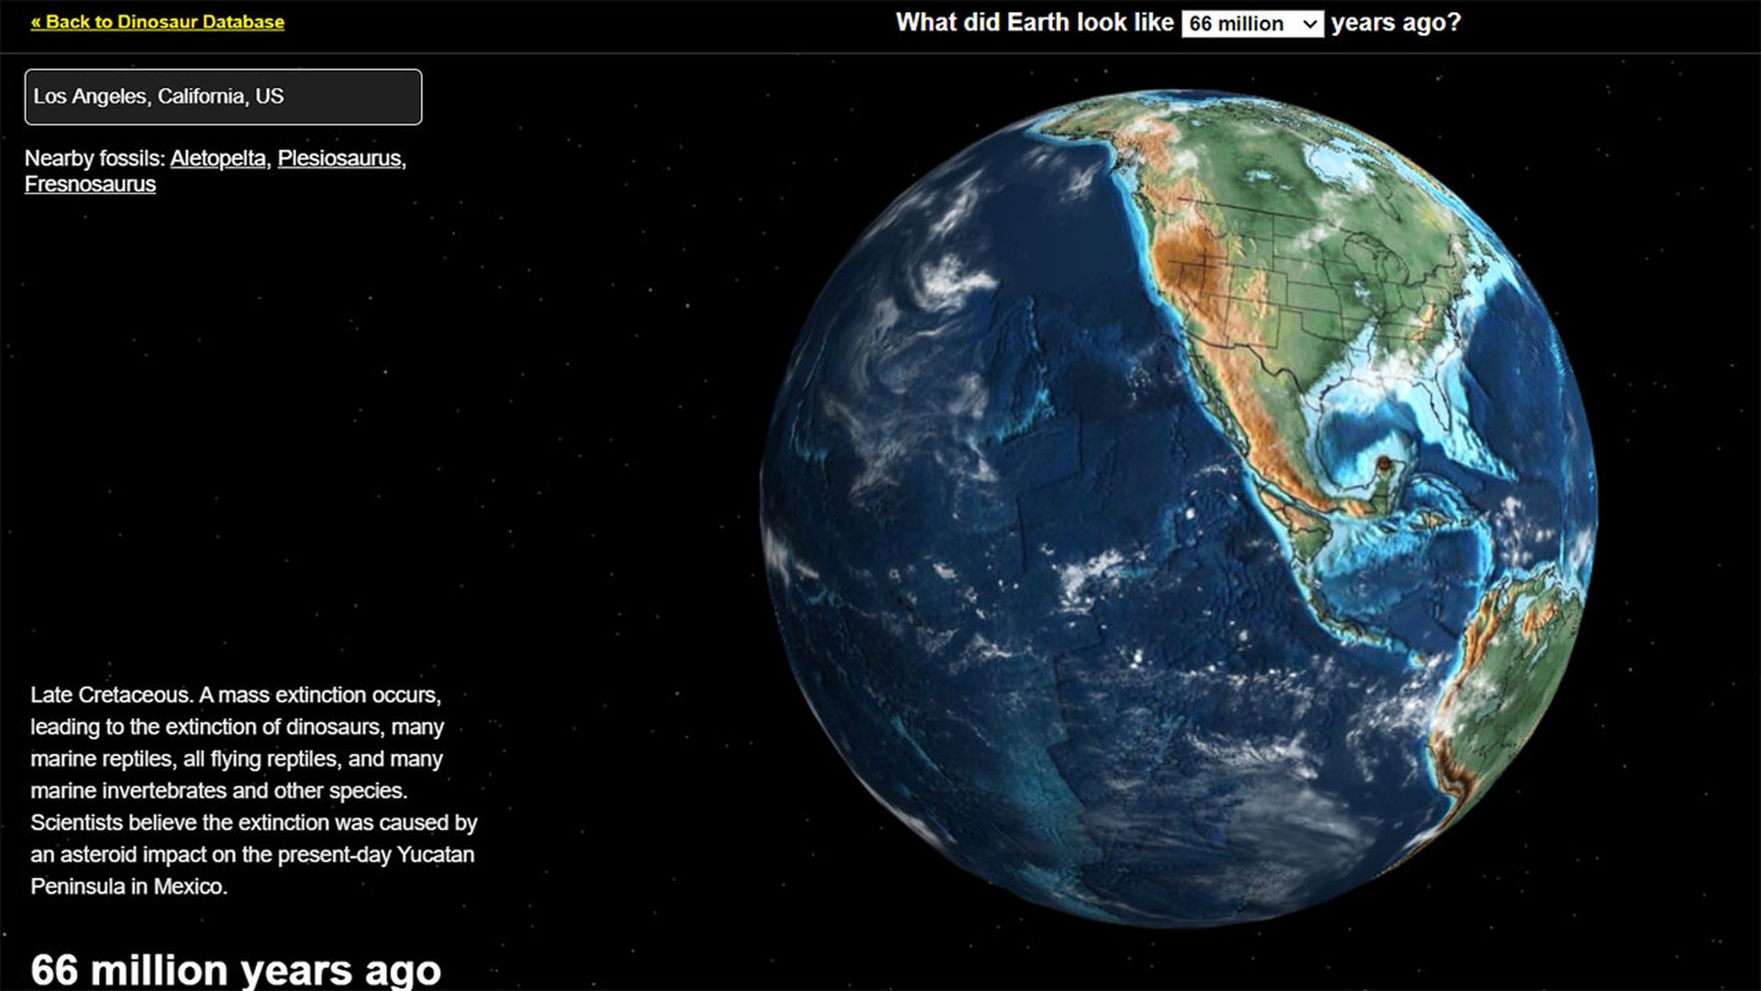This screenshot has width=1761, height=991.
Task: Click the Chicxulub impact crater marker on Yucatan
Action: [1383, 464]
